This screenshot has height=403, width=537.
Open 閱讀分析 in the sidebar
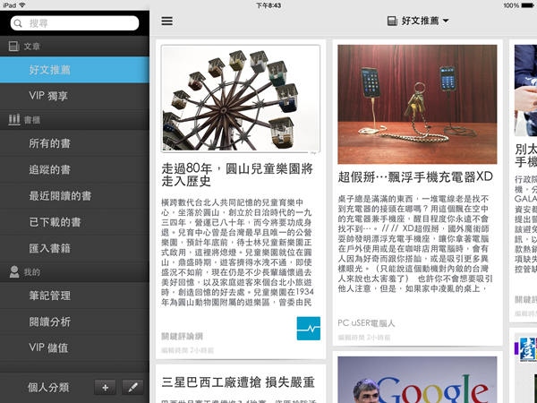pos(74,322)
